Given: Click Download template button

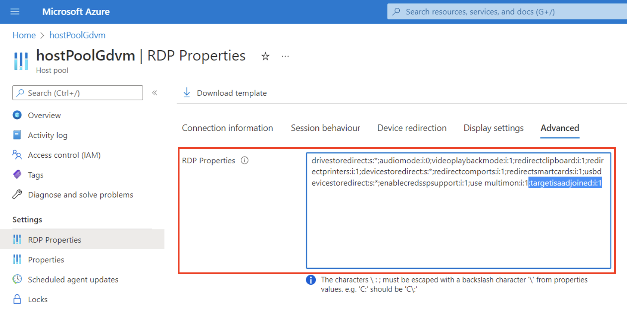Looking at the screenshot, I should [x=225, y=93].
